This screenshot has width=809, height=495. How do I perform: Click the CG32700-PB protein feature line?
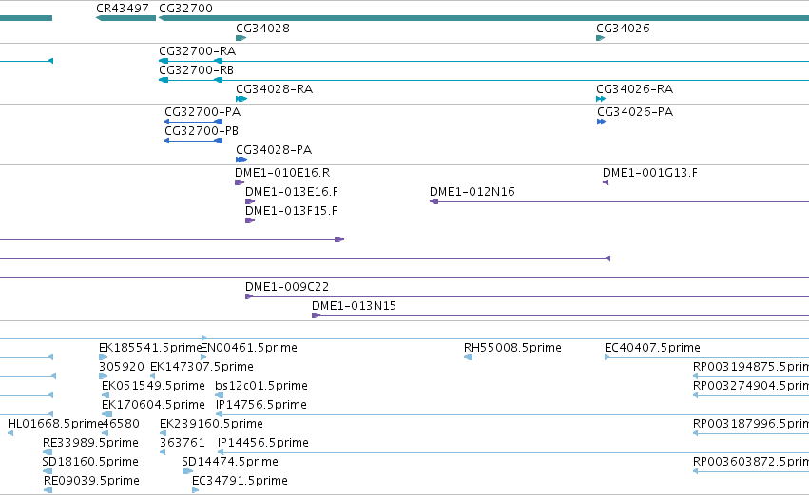coord(194,141)
